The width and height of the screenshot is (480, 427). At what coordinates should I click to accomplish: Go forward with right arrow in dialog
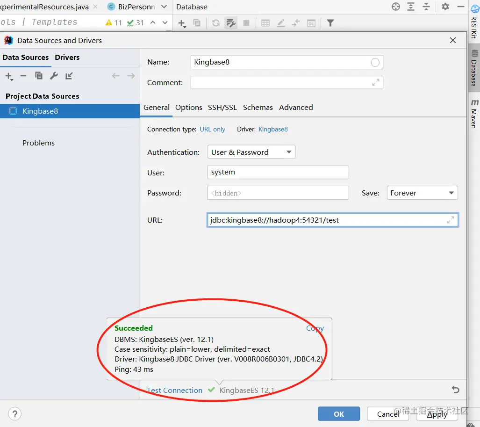[x=131, y=76]
